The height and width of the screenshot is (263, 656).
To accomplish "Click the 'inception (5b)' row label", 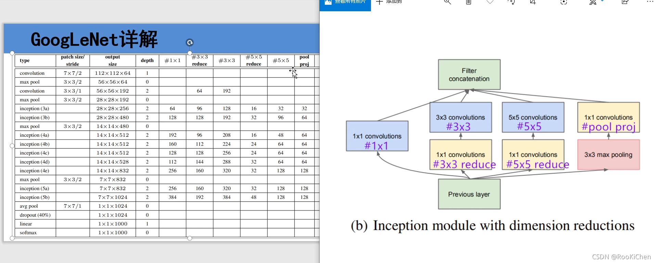I will [x=35, y=197].
